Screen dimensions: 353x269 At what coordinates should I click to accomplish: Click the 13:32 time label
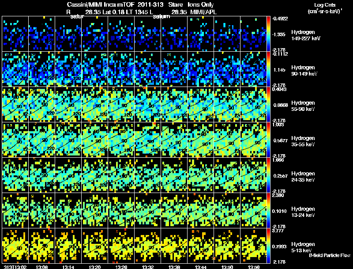point(148,267)
